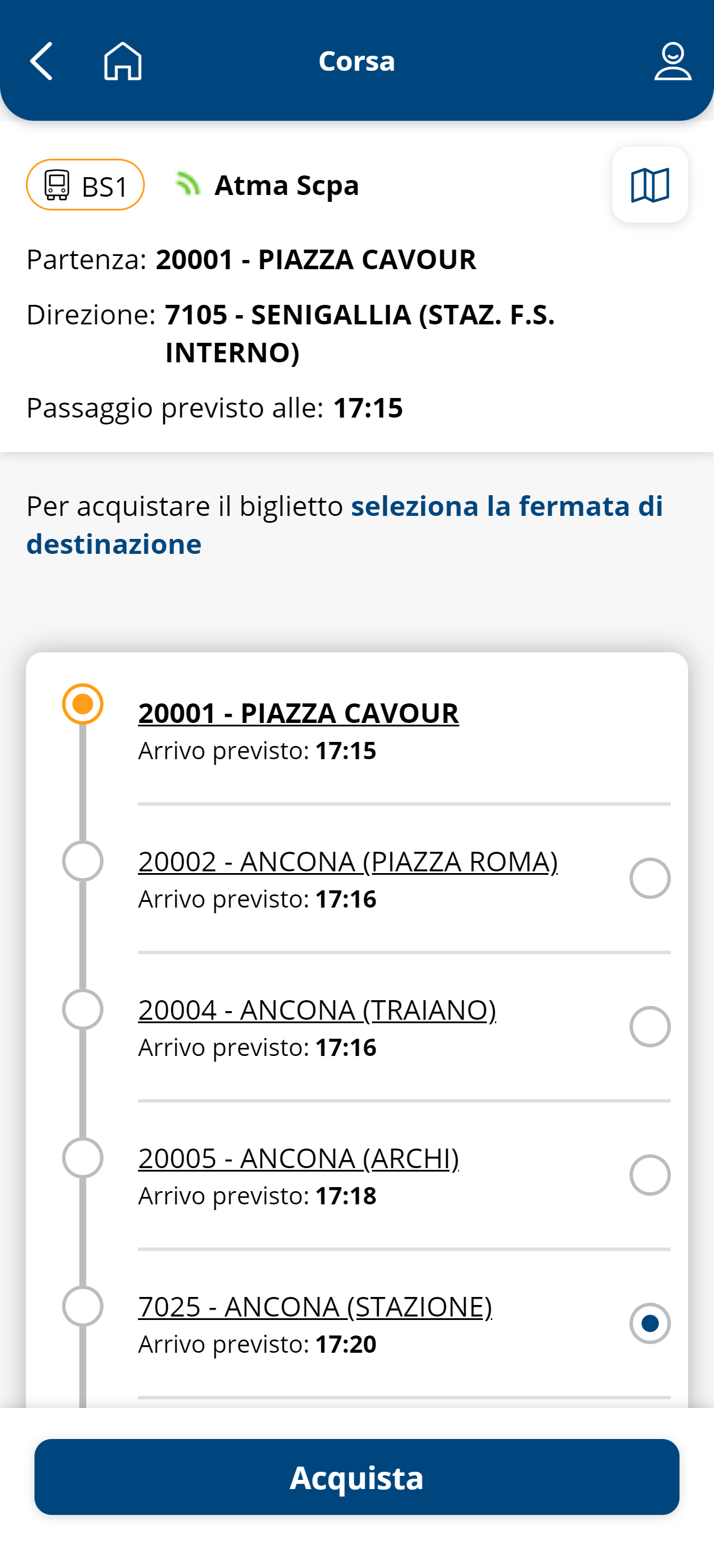This screenshot has width=714, height=1546.
Task: Open the 7025 - Ancona (Stazione) link
Action: 315,1306
